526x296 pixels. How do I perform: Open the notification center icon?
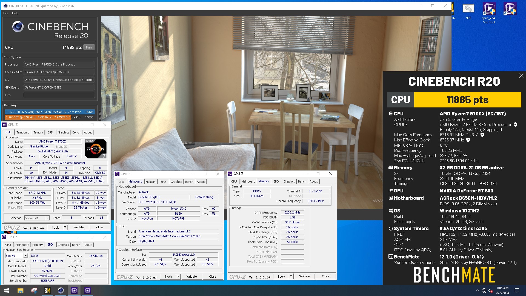click(x=517, y=291)
